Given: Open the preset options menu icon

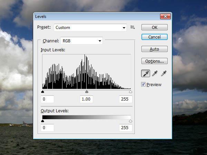Looking at the screenshot, I should (x=132, y=27).
